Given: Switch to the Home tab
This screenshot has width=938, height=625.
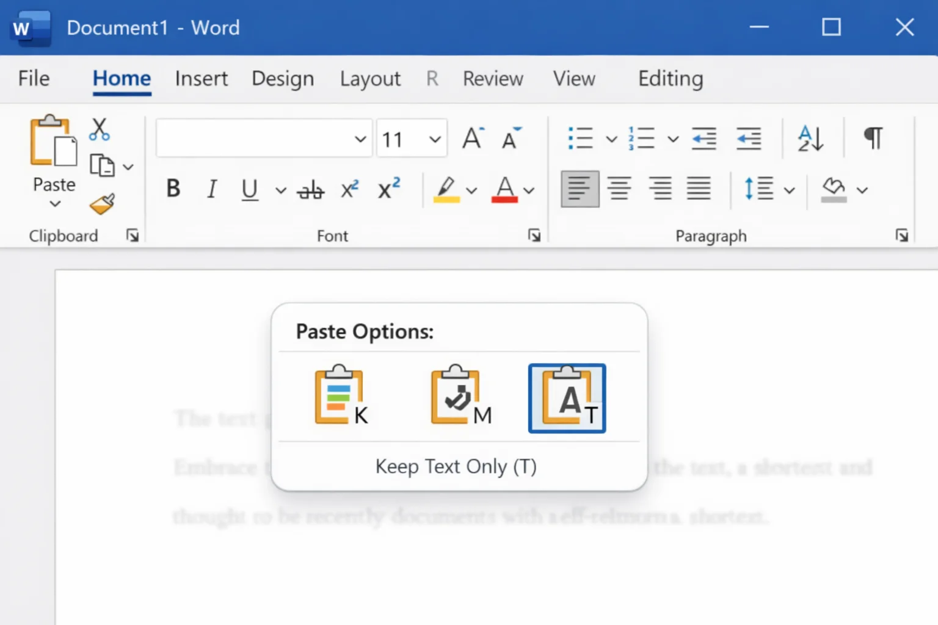Looking at the screenshot, I should pos(122,79).
